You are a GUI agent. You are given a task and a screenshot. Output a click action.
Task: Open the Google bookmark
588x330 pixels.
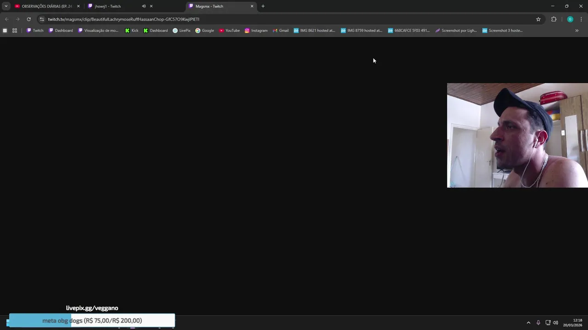pos(204,31)
